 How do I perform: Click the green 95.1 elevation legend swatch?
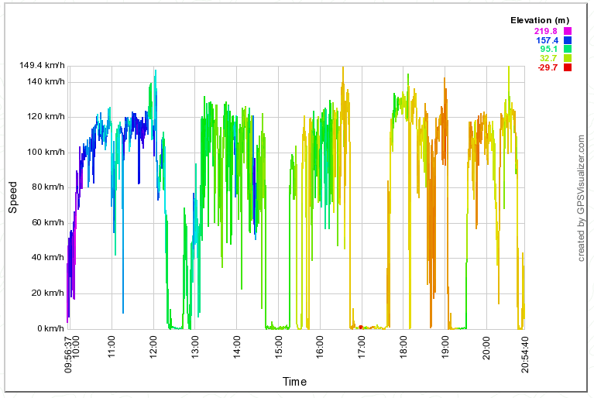click(568, 50)
